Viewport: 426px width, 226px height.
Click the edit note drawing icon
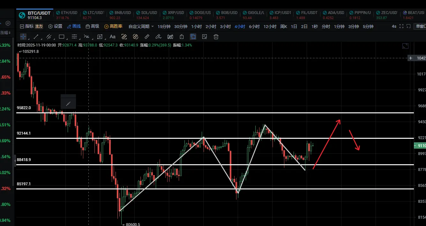(x=205, y=37)
